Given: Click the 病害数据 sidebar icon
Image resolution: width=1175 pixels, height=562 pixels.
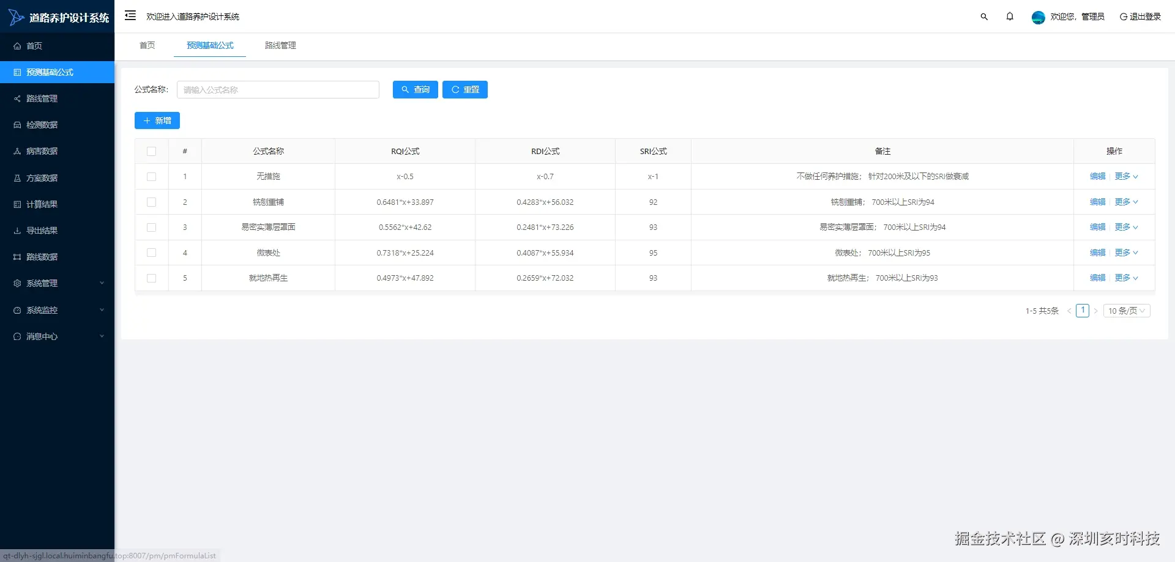Looking at the screenshot, I should click(x=17, y=151).
